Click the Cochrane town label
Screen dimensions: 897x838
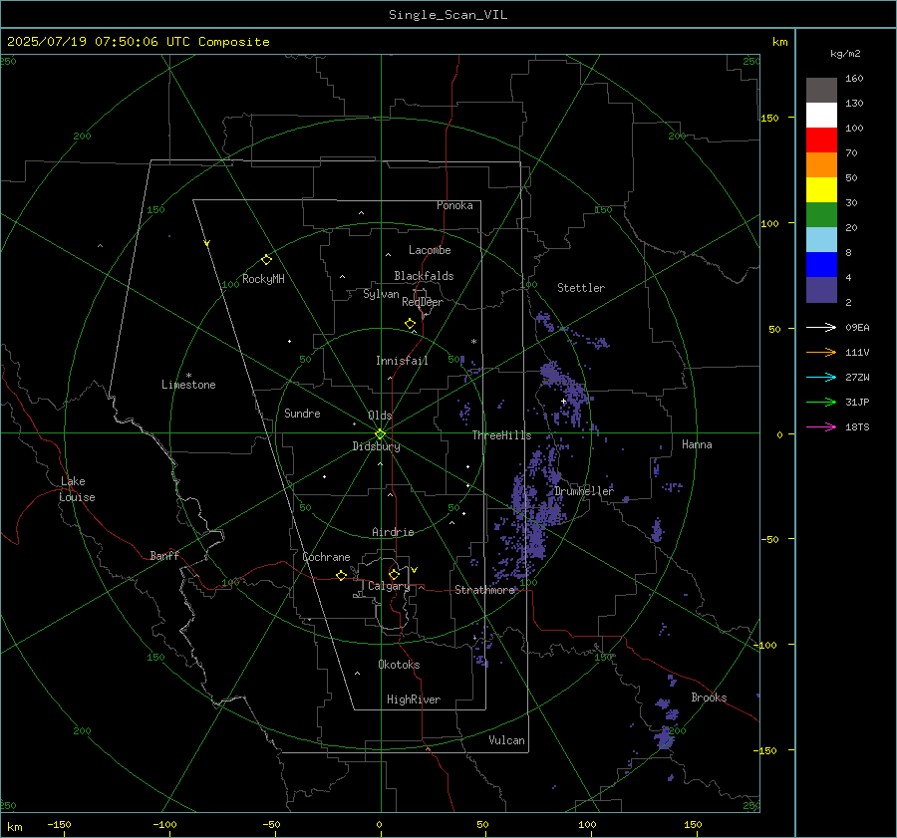[x=326, y=557]
